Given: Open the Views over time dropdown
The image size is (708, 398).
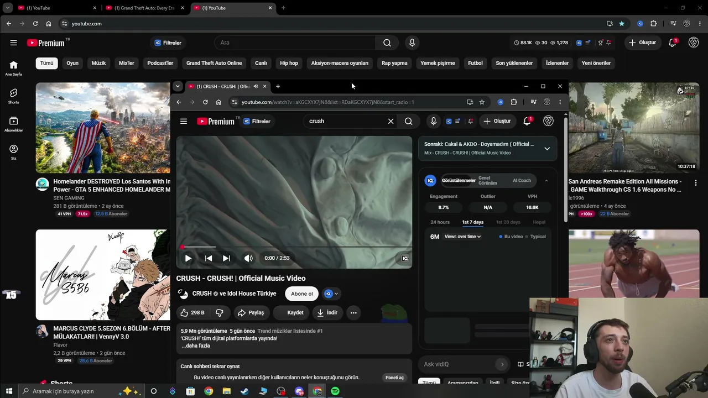Looking at the screenshot, I should tap(462, 237).
